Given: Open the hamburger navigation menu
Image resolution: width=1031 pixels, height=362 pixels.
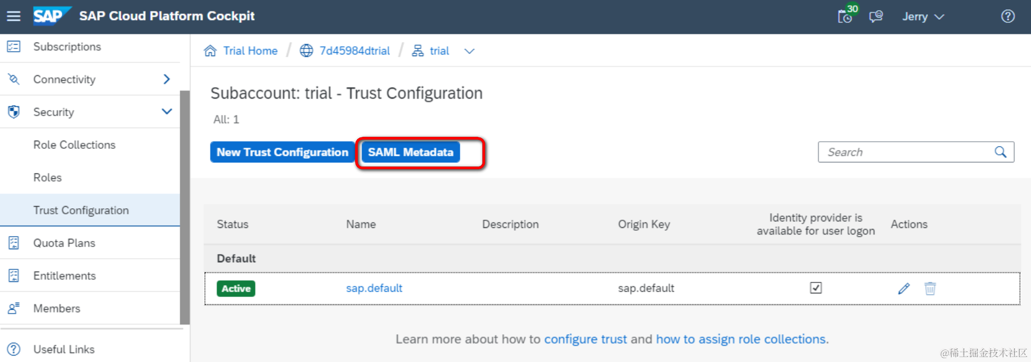Looking at the screenshot, I should tap(14, 16).
